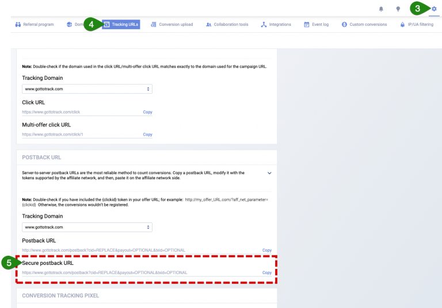This screenshot has height=308, width=442.
Task: Click the CONVERSION TRACKING PIXEL header
Action: pos(60,295)
